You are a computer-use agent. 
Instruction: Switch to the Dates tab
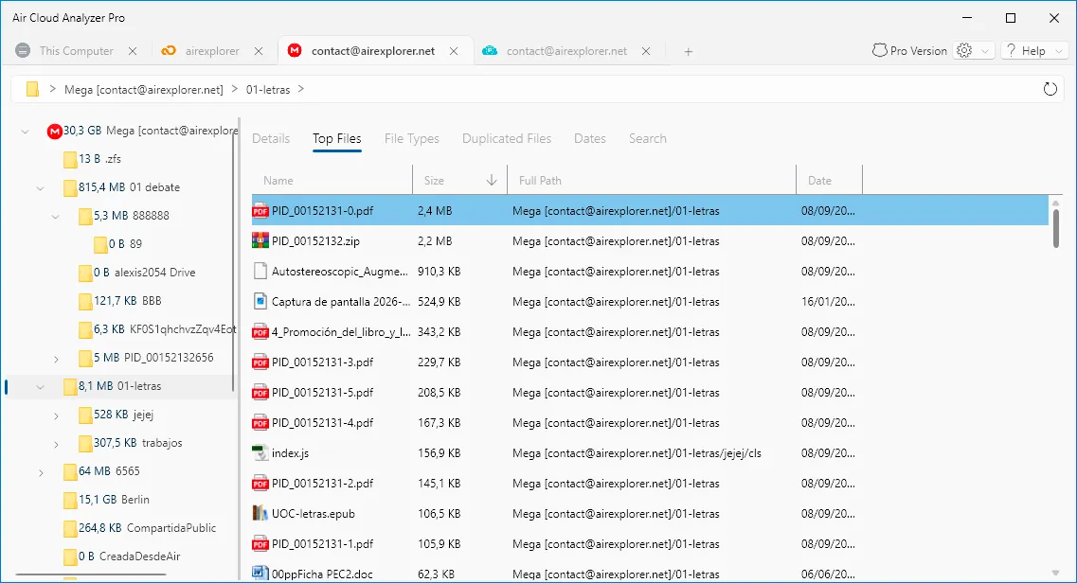pos(590,138)
